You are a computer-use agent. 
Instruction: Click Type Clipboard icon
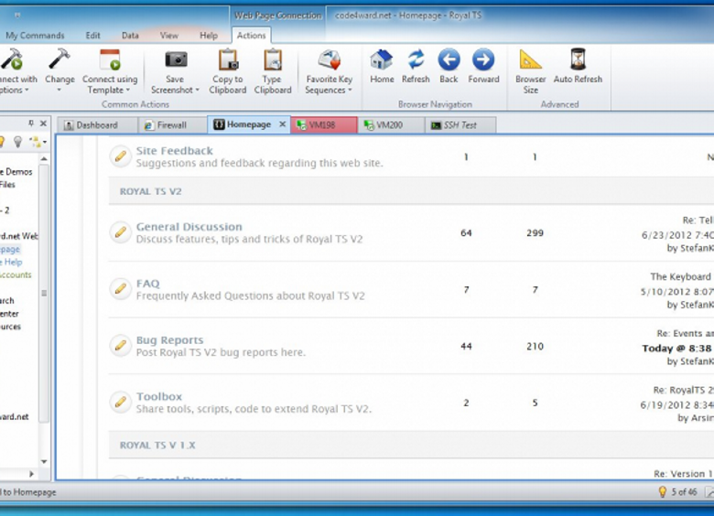tap(272, 59)
